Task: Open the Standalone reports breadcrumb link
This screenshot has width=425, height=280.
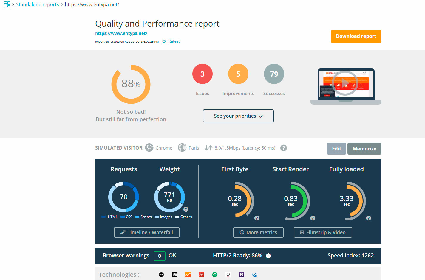Action: click(37, 4)
